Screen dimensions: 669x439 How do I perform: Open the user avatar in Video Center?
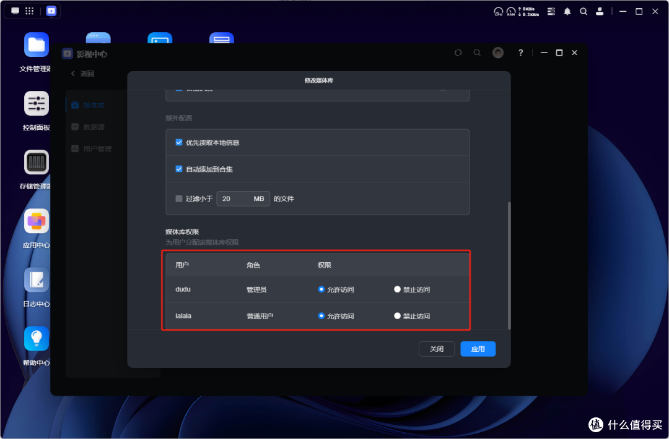click(x=498, y=53)
